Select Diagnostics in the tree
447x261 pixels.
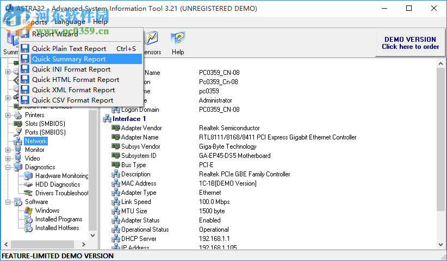[40, 167]
